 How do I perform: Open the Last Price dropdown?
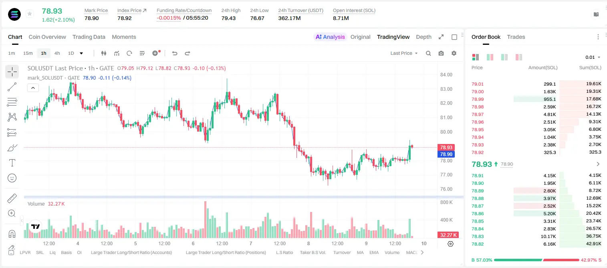[x=404, y=53]
